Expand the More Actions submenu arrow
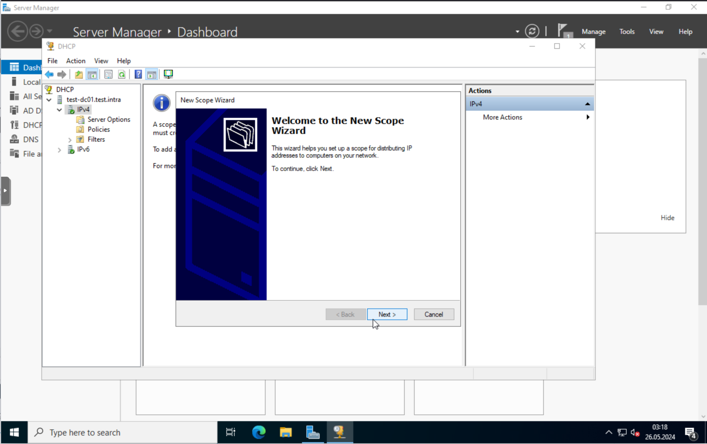This screenshot has width=707, height=444. [x=588, y=117]
